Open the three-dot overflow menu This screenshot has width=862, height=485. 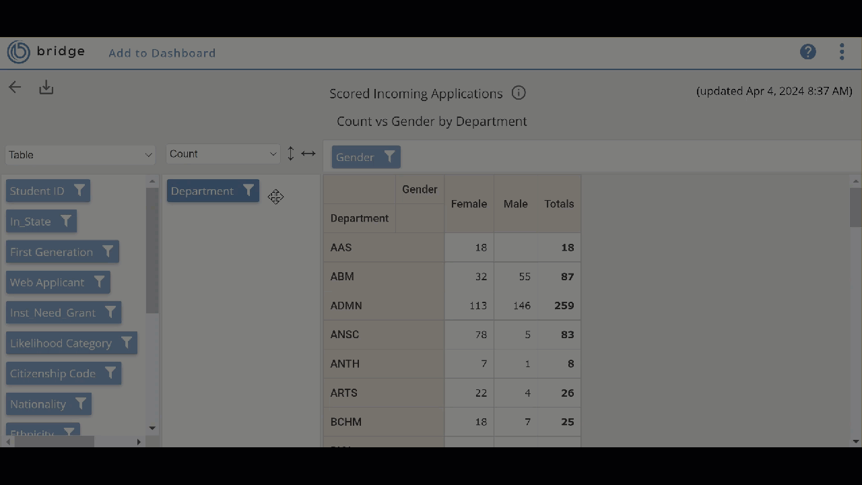[x=841, y=52]
